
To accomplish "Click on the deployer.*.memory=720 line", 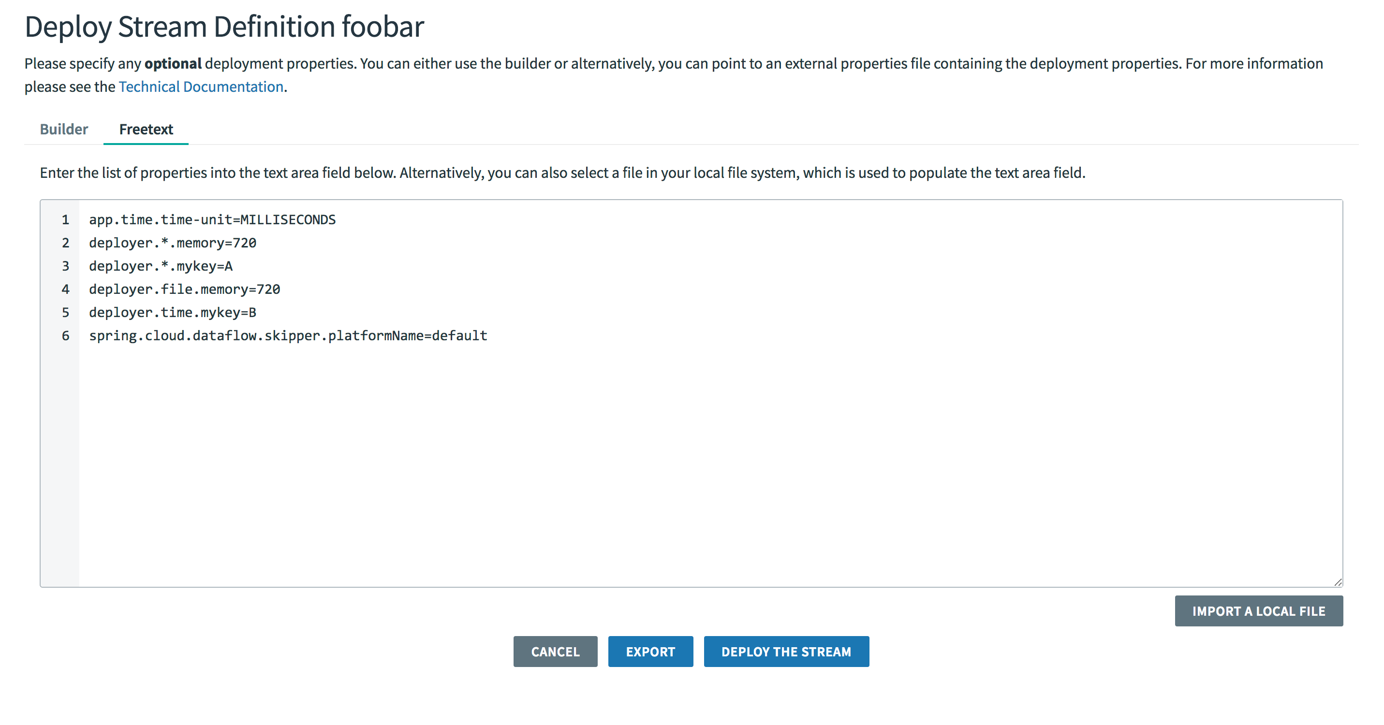I will tap(173, 243).
